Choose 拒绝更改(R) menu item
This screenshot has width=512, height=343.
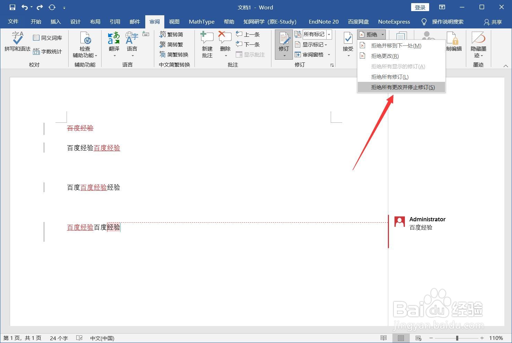(401, 56)
